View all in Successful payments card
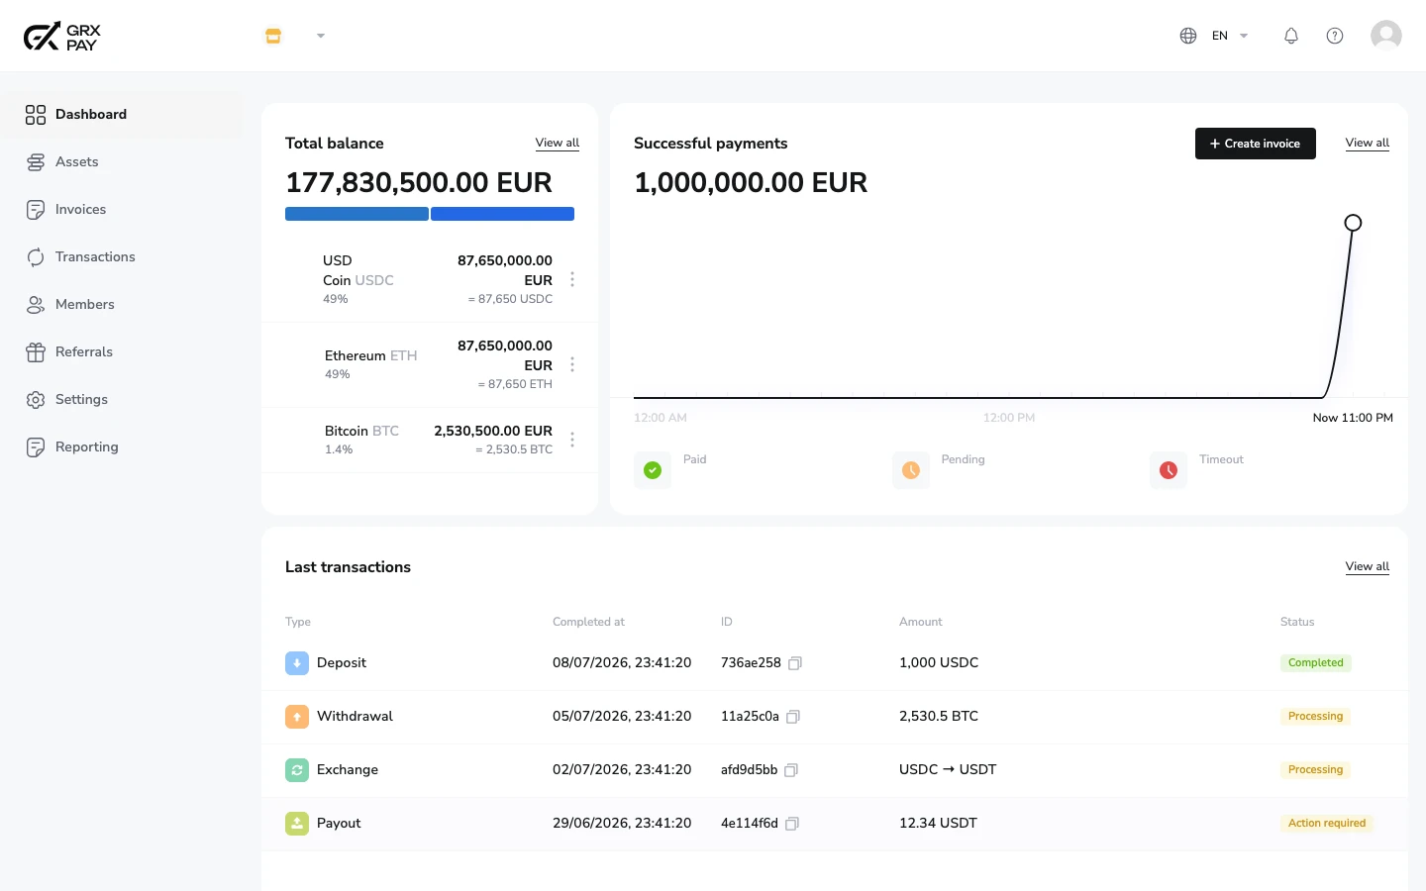1426x891 pixels. [x=1367, y=143]
